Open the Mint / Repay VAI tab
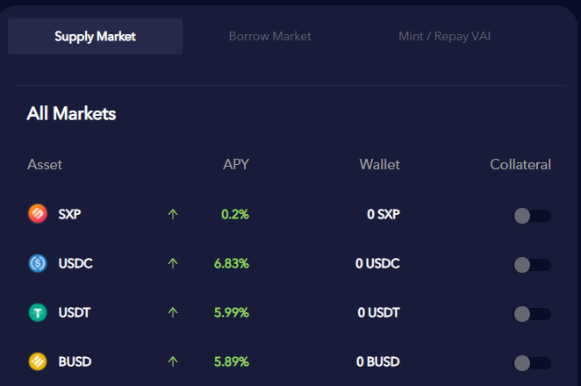The width and height of the screenshot is (581, 386). [444, 36]
